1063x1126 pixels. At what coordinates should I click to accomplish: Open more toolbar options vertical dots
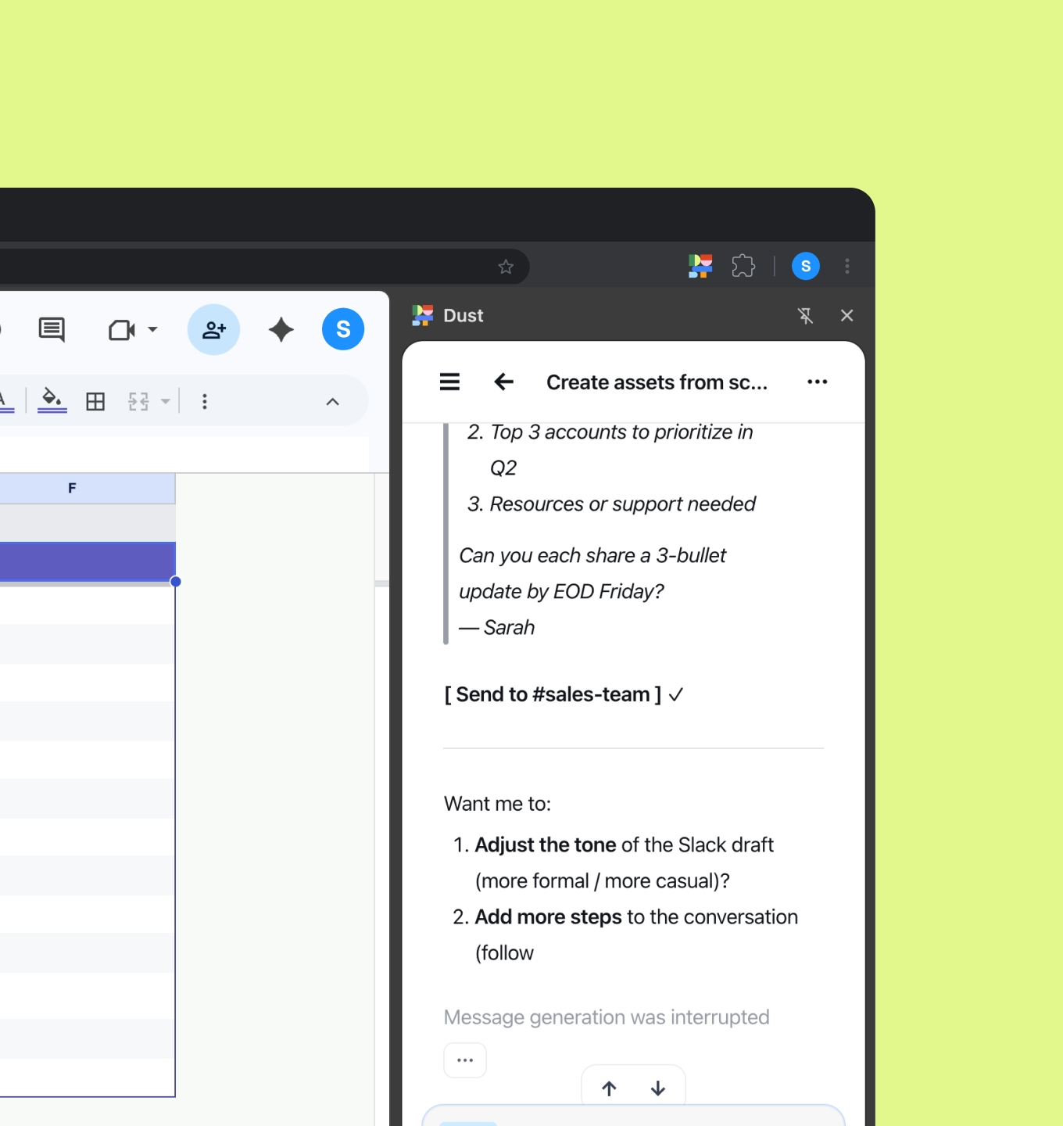[205, 402]
